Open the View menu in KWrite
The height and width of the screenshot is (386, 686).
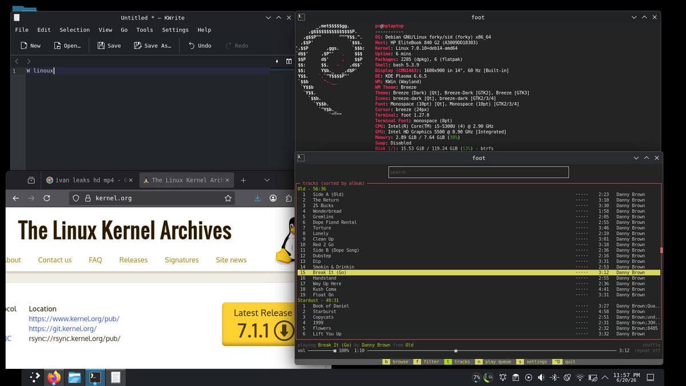point(105,30)
